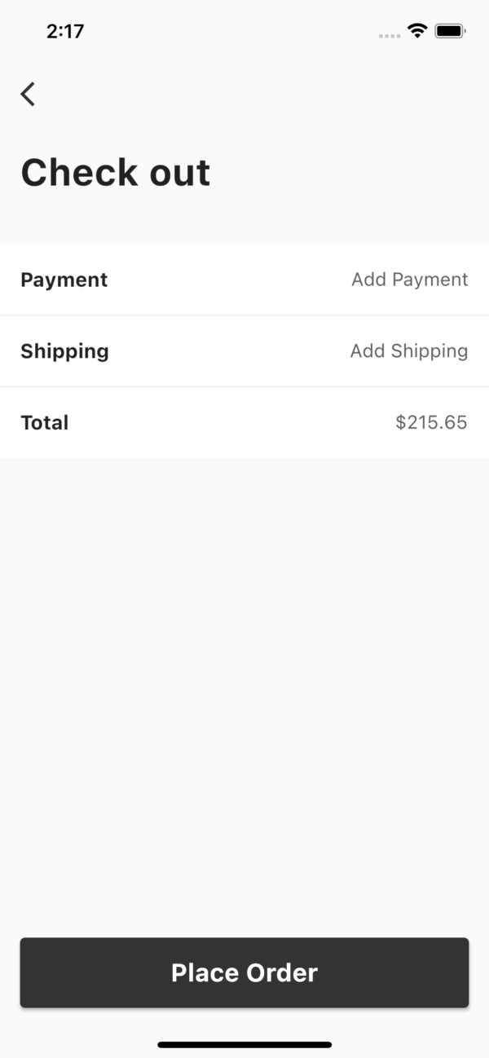The height and width of the screenshot is (1058, 489).
Task: Open Add Shipping to enter an address
Action: (x=408, y=350)
